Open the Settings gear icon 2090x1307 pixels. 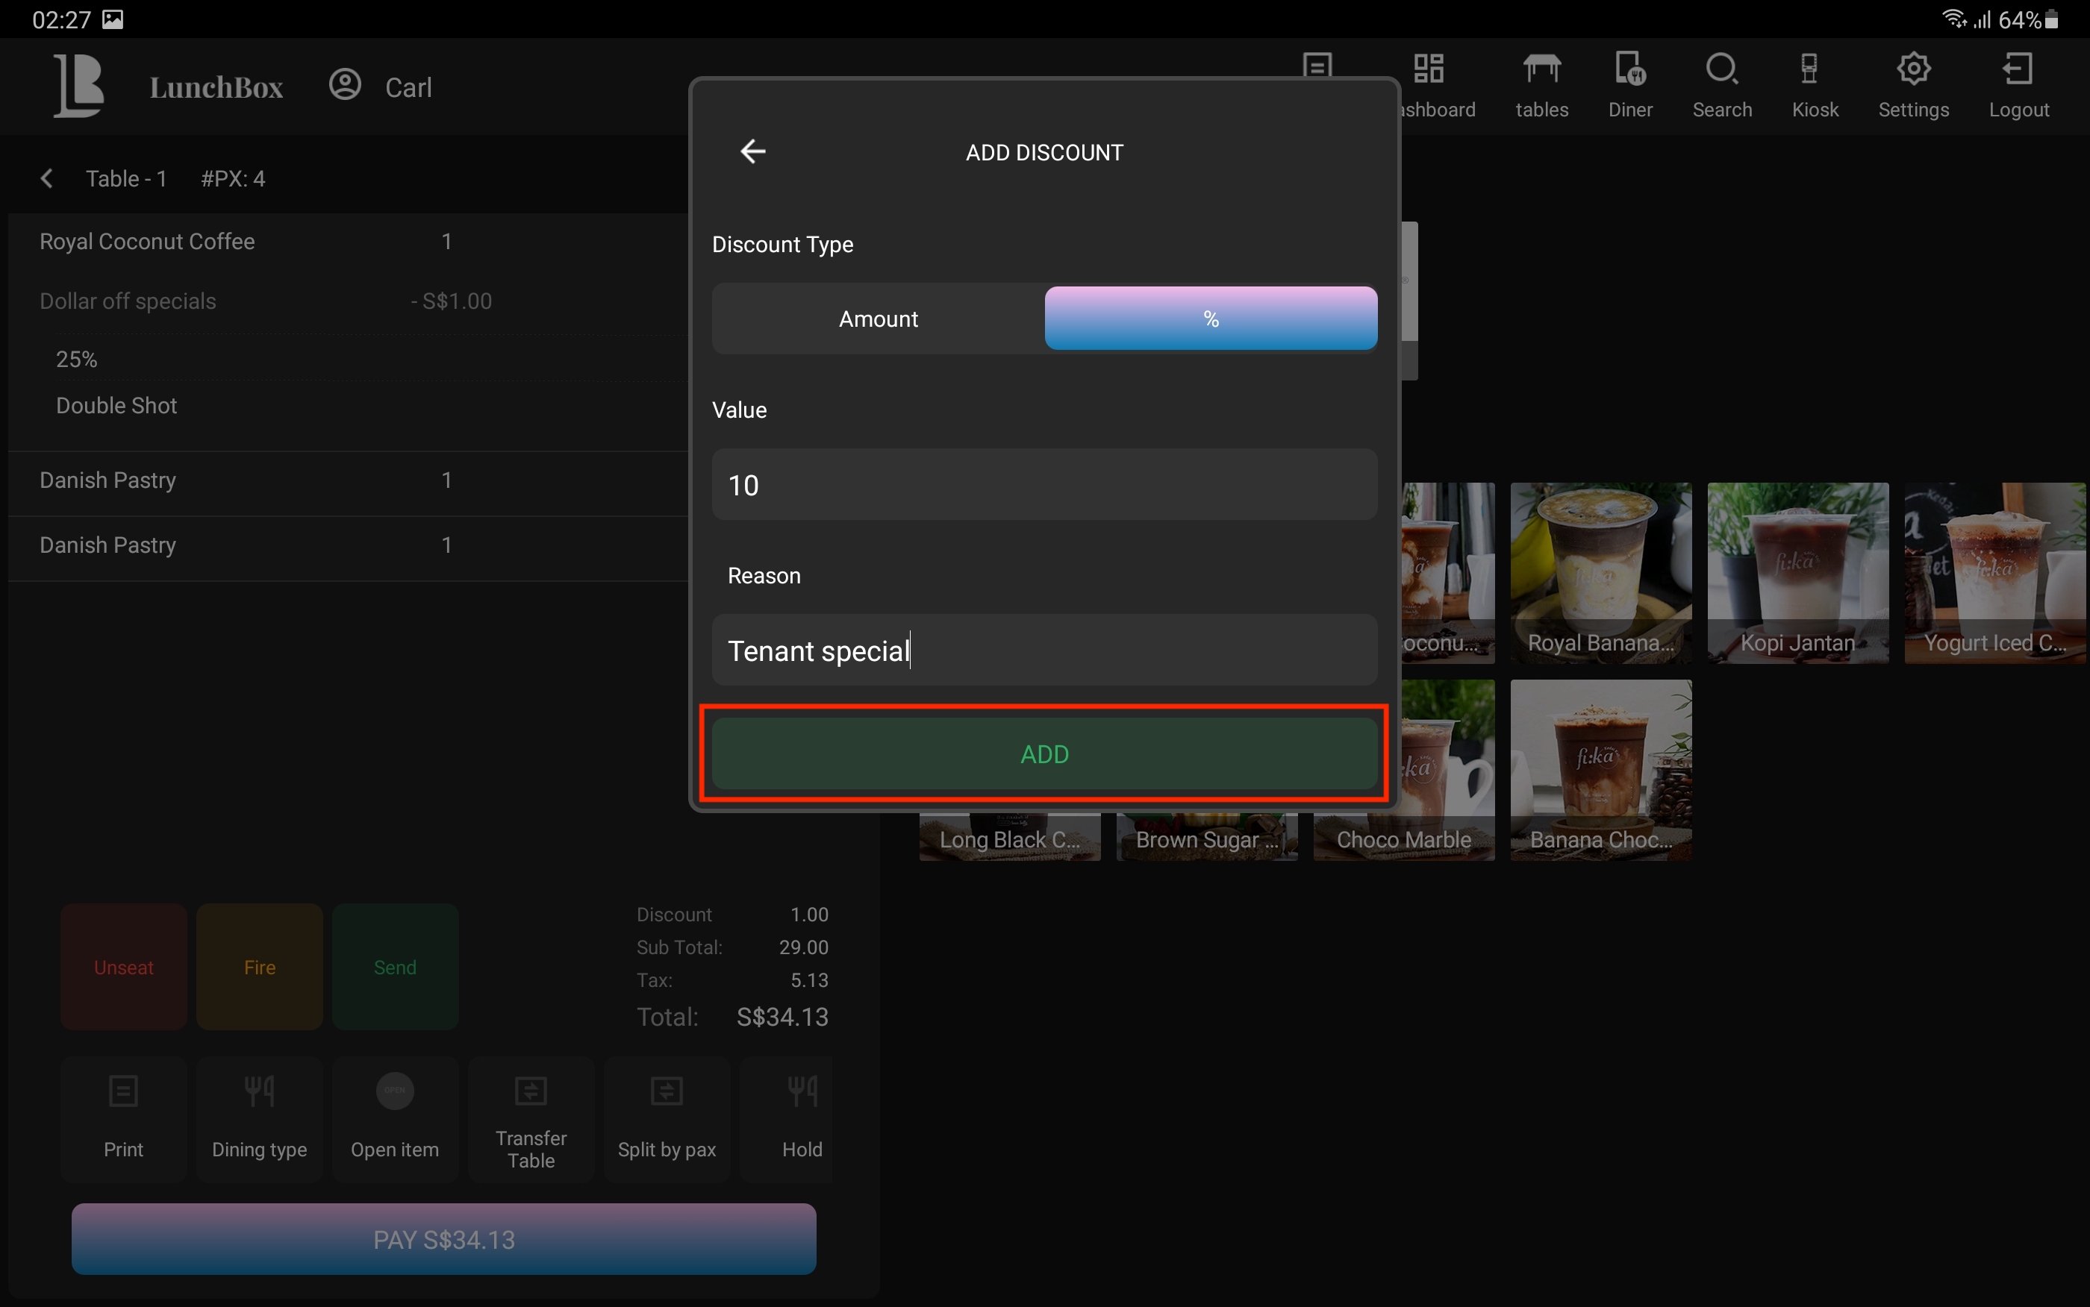[x=1913, y=69]
